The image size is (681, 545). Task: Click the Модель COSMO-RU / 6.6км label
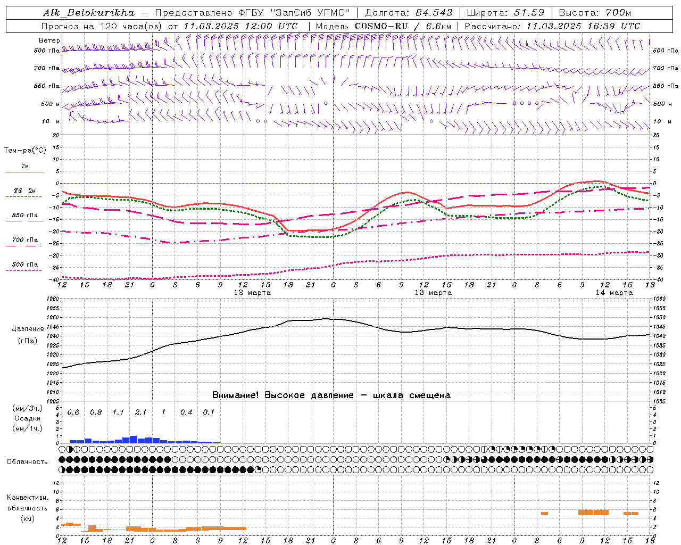tap(384, 26)
